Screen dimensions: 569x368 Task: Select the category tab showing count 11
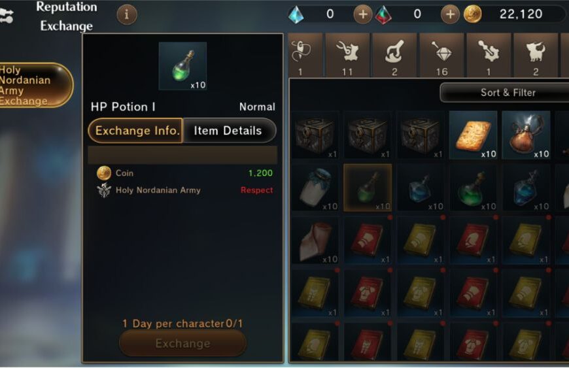point(347,55)
